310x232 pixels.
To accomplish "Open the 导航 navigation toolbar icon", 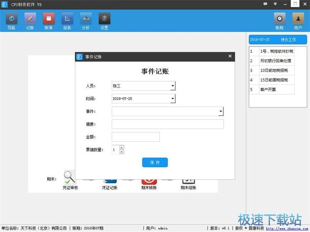I will click(12, 21).
